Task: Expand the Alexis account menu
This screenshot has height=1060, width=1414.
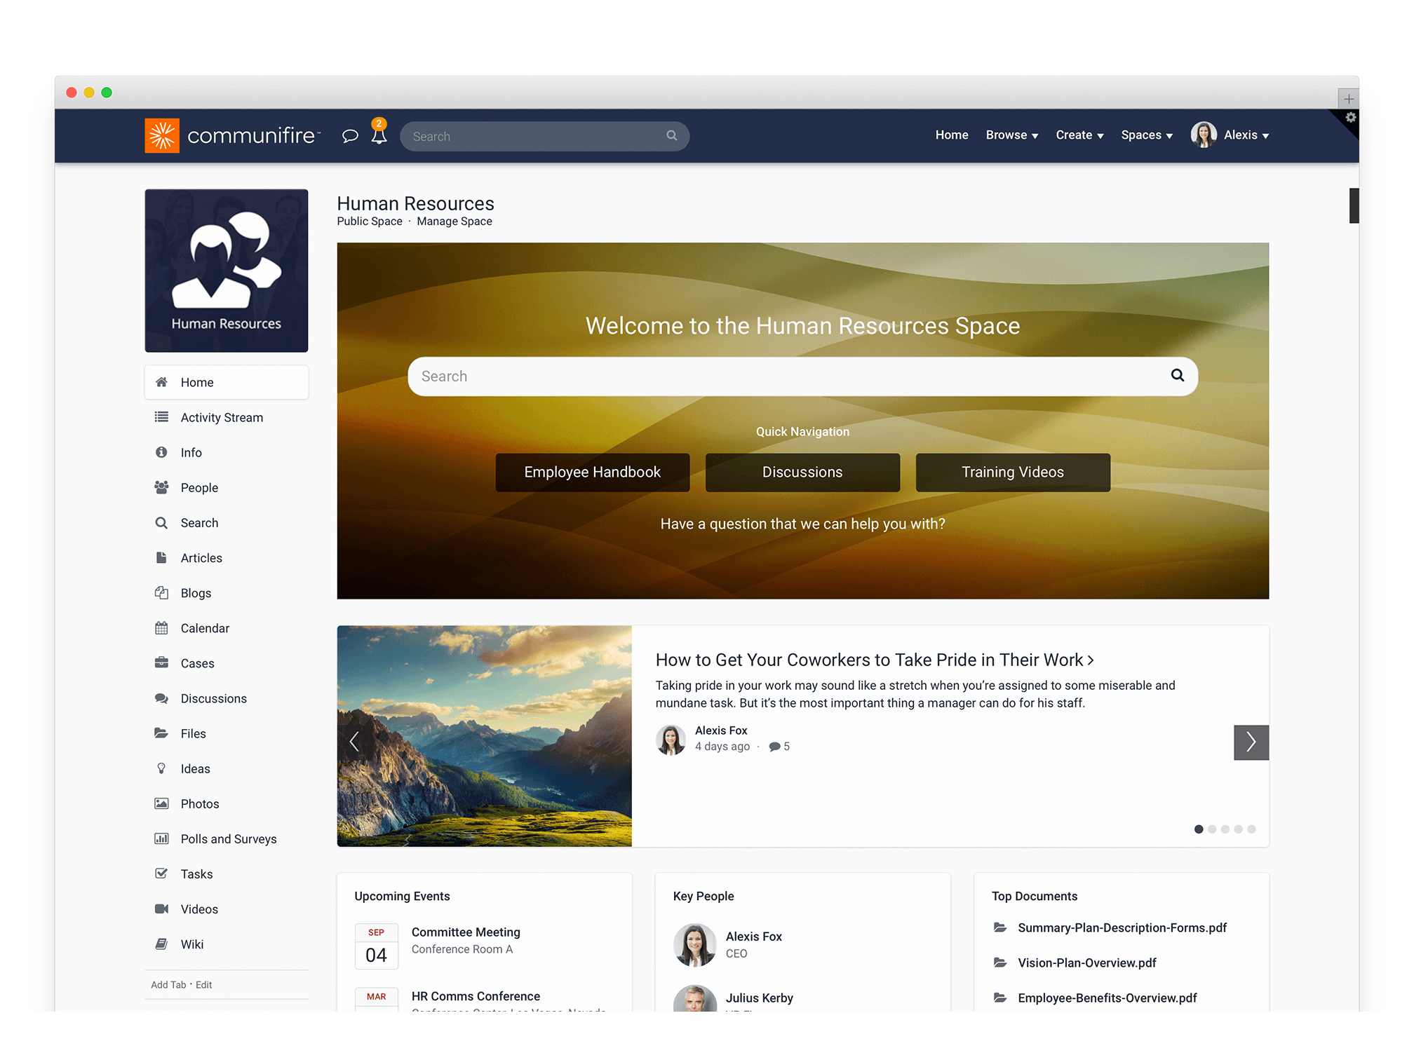Action: 1240,135
